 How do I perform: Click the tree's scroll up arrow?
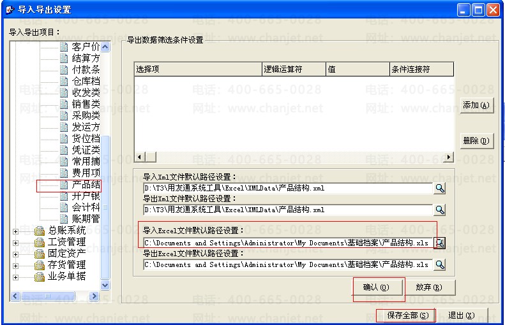pyautogui.click(x=105, y=47)
